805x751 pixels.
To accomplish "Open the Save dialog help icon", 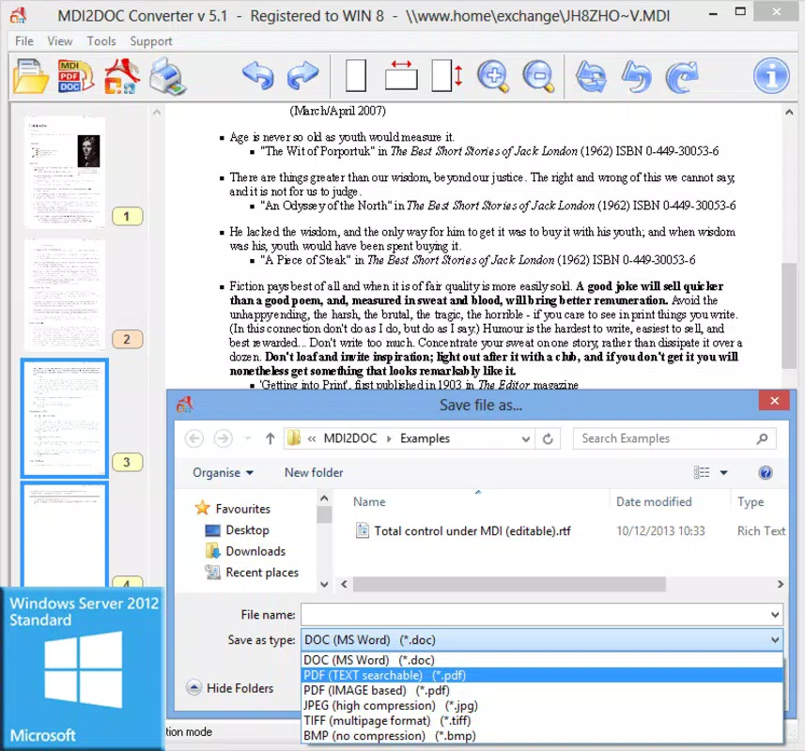I will tap(765, 472).
